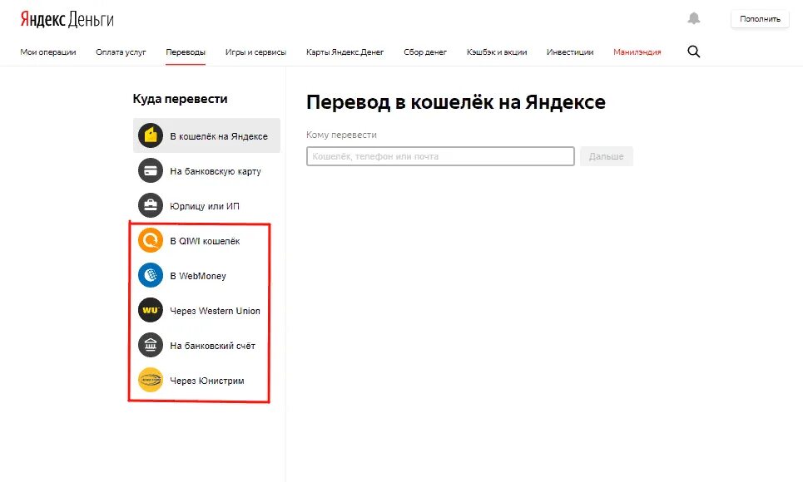Click the blue WebMoney globe icon
The image size is (803, 482).
pyautogui.click(x=151, y=275)
